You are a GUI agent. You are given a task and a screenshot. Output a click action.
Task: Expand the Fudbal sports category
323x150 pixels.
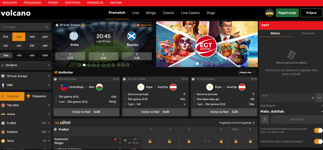49,123
